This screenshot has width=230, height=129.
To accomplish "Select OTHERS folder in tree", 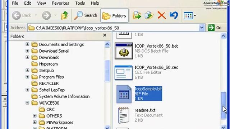I will point(54,116).
